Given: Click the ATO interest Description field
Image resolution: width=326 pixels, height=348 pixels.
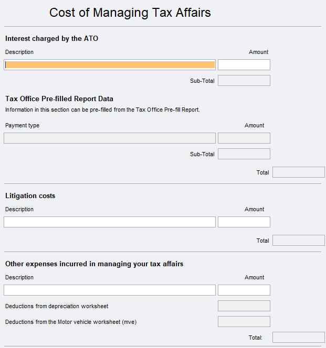Looking at the screenshot, I should coord(110,64).
